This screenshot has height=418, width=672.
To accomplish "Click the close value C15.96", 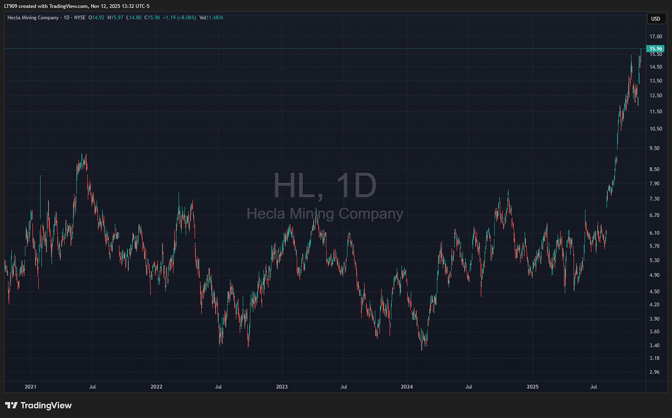I will click(x=152, y=18).
